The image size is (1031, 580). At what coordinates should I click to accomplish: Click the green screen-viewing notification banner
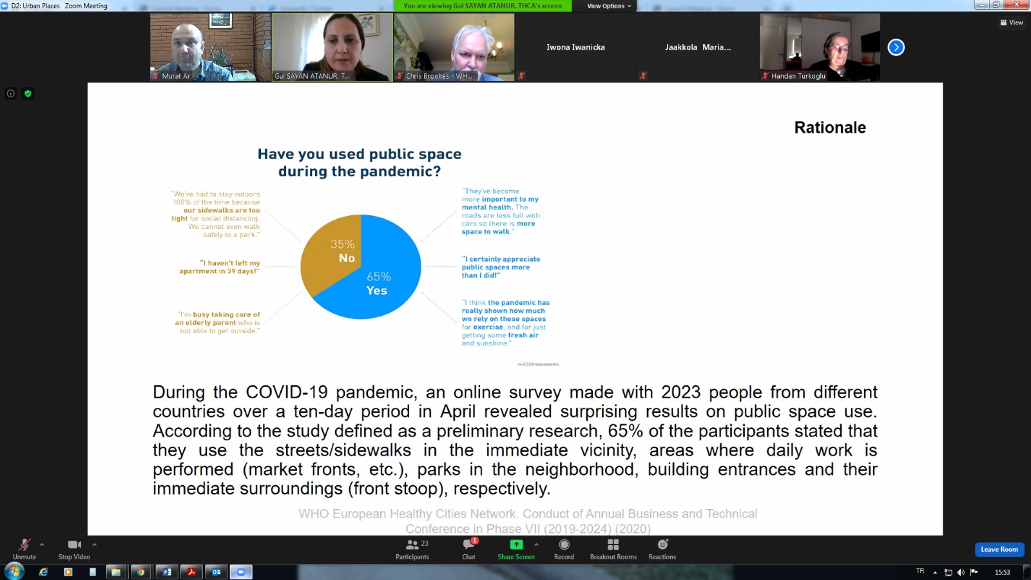(483, 6)
